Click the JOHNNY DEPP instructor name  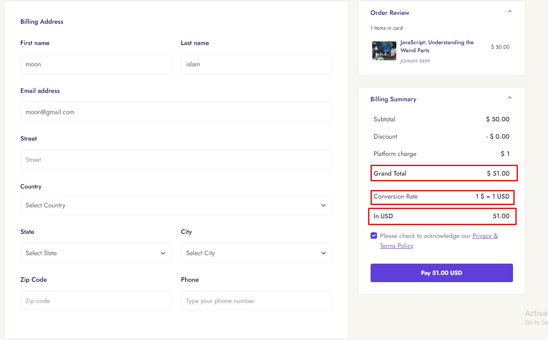(x=415, y=61)
